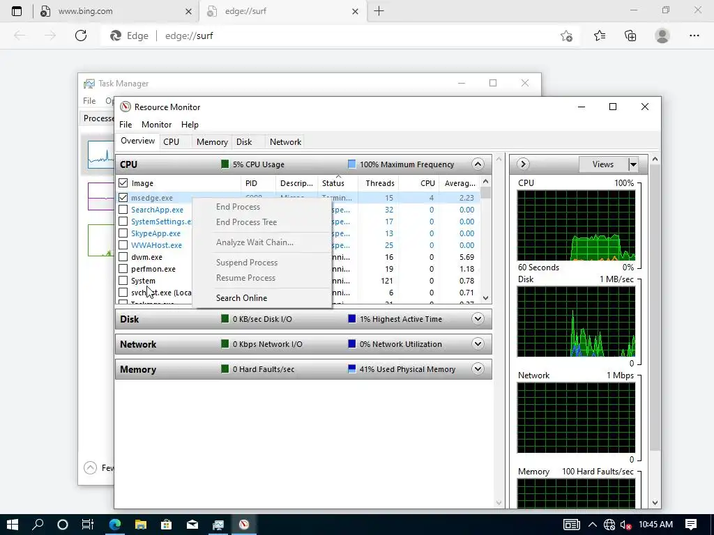Open File Explorer from taskbar
The image size is (714, 535).
point(141,525)
